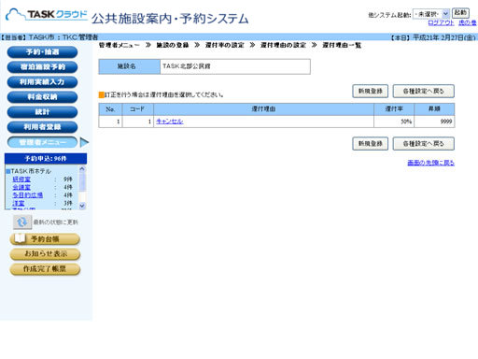Click the refresh icon for 最新の状態に更新
Viewport: 478px width, 359px height.
(22, 222)
